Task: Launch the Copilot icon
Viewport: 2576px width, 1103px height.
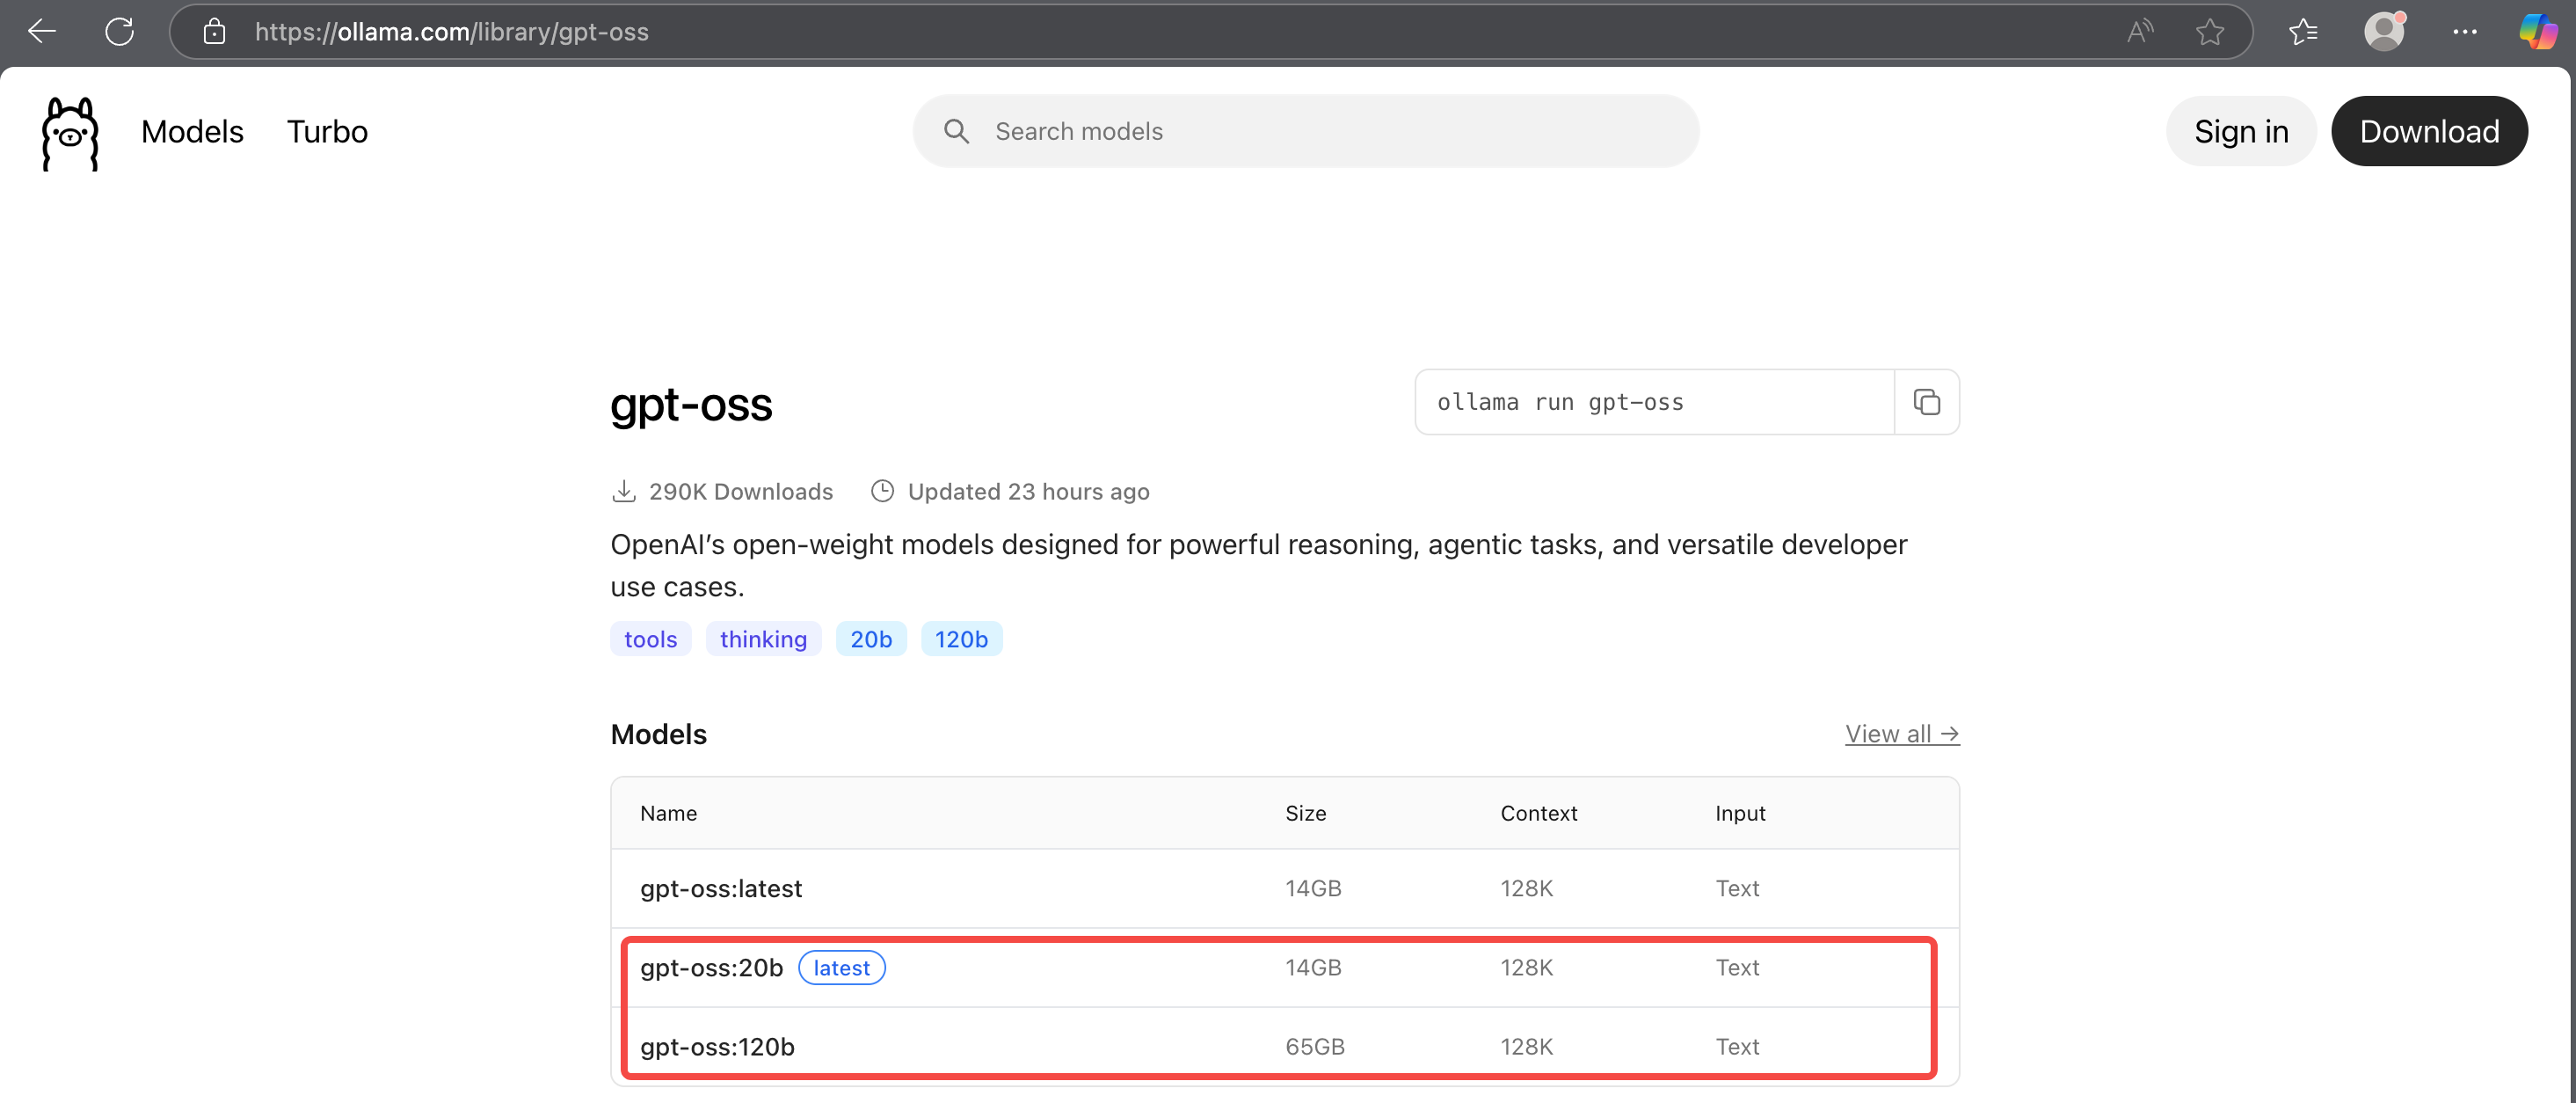Action: point(2538,32)
